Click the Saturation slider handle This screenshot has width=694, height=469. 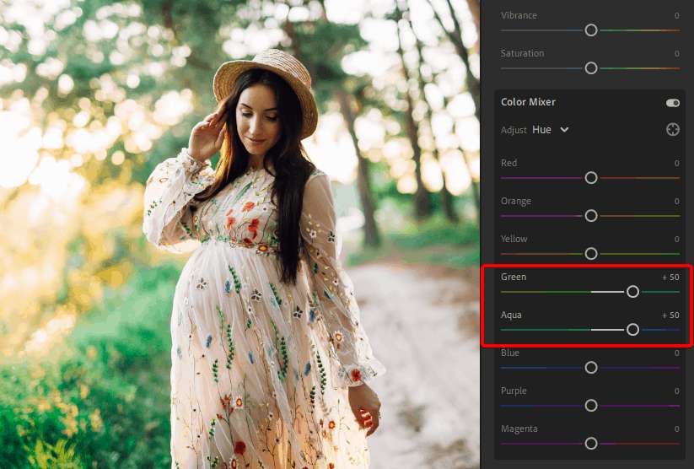(591, 68)
